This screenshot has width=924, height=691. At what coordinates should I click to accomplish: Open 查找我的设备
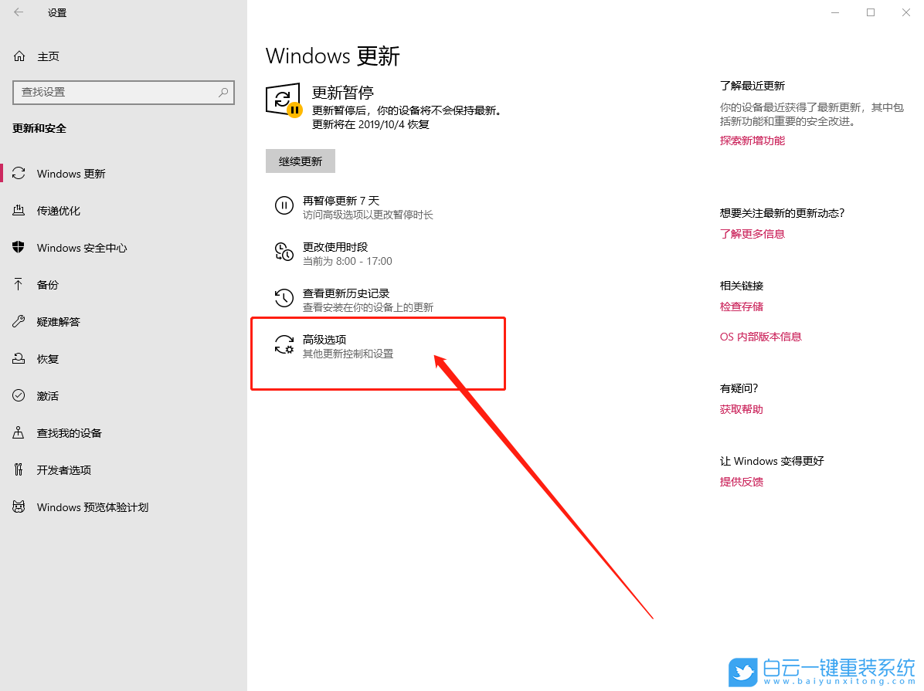pos(68,432)
